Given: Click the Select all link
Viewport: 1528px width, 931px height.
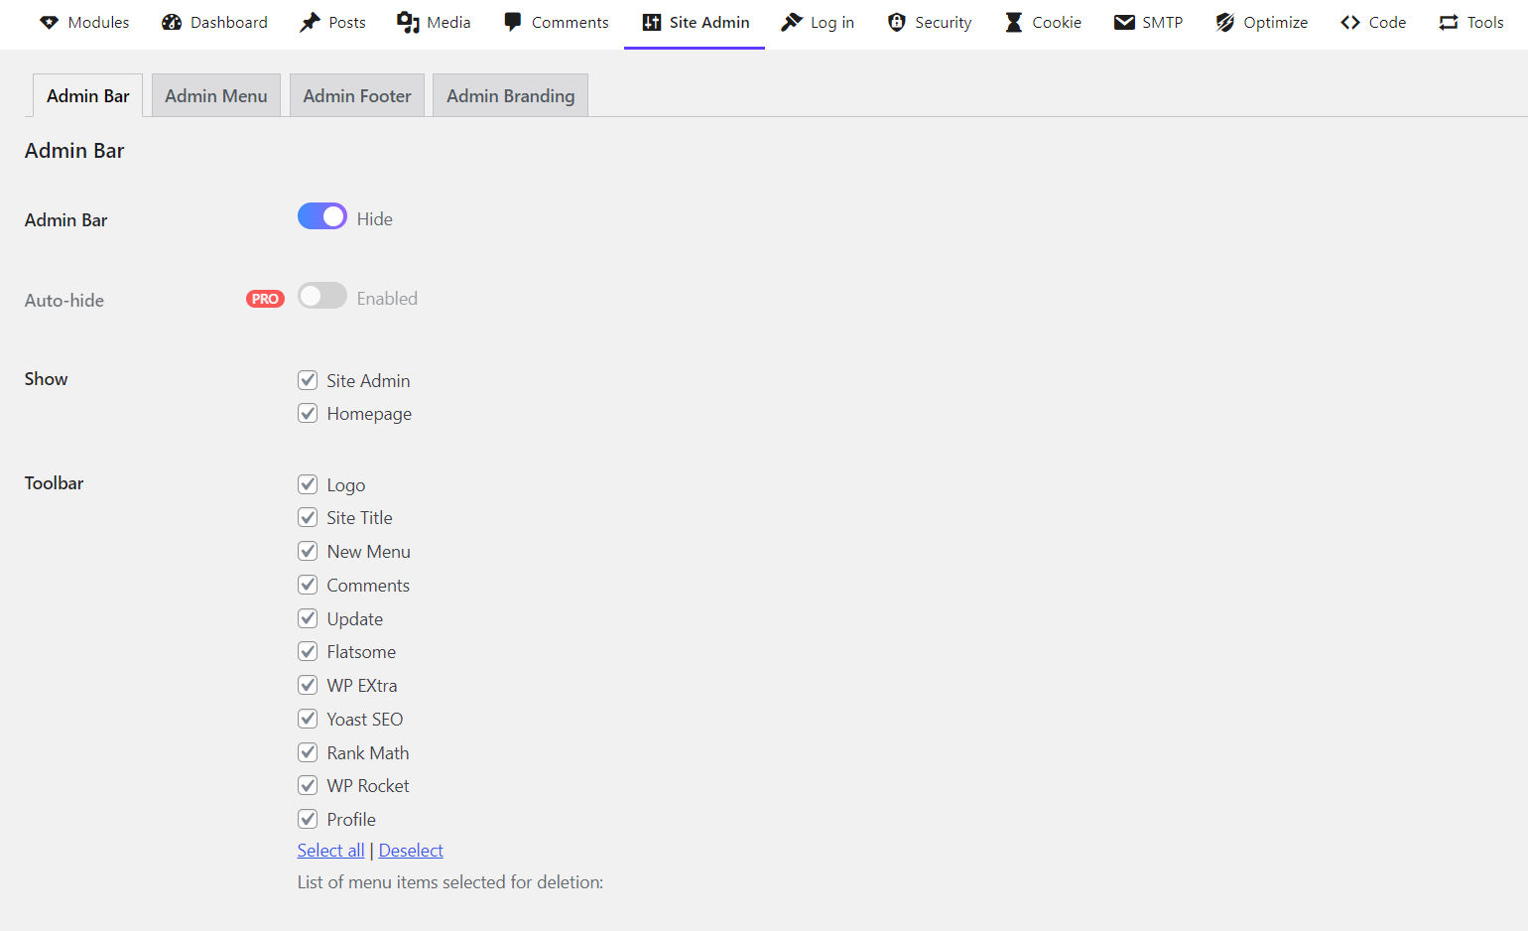Looking at the screenshot, I should 330,850.
